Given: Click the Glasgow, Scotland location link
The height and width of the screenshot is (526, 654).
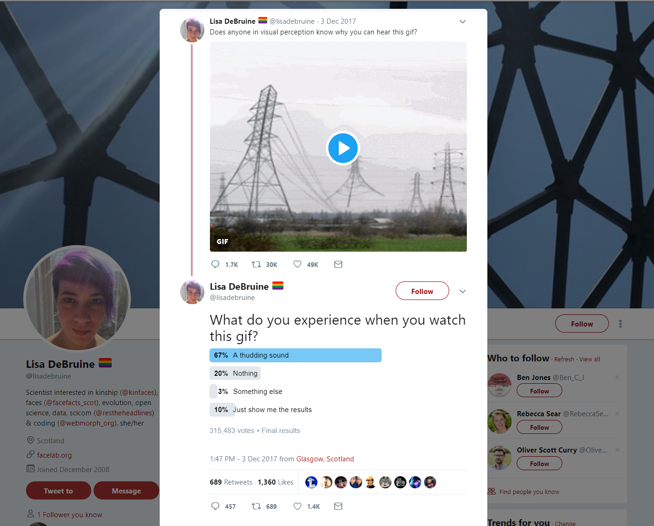Looking at the screenshot, I should (x=325, y=459).
